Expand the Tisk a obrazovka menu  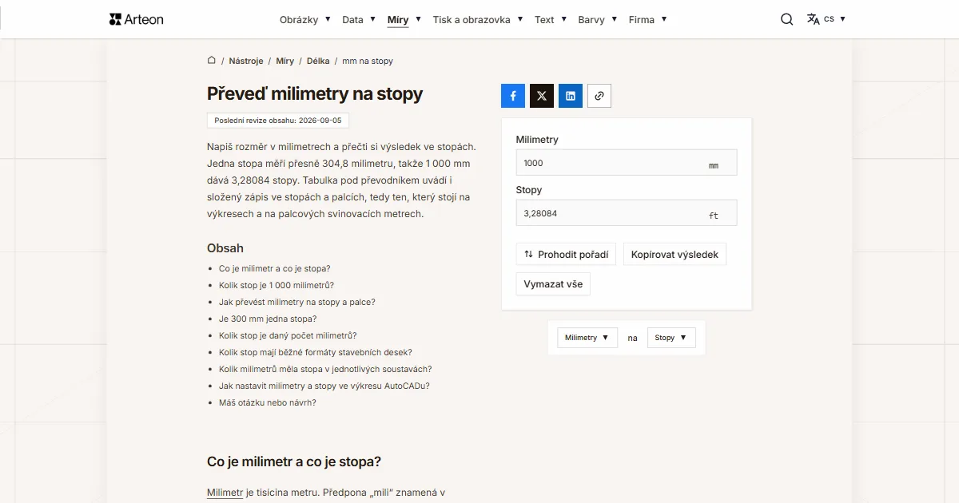[x=478, y=20]
